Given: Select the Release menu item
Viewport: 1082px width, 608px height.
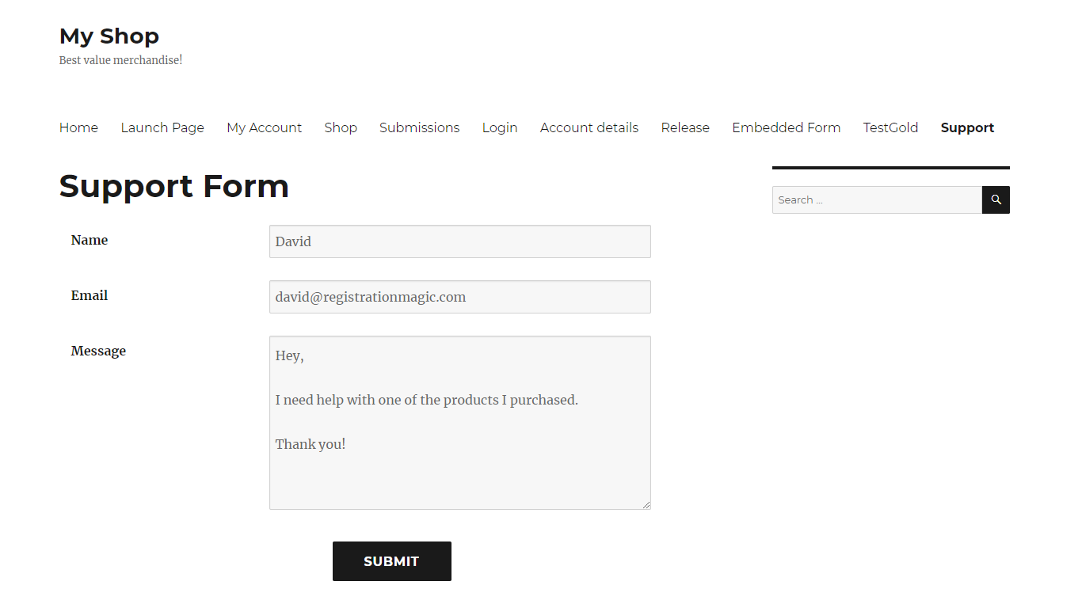Looking at the screenshot, I should (x=685, y=127).
